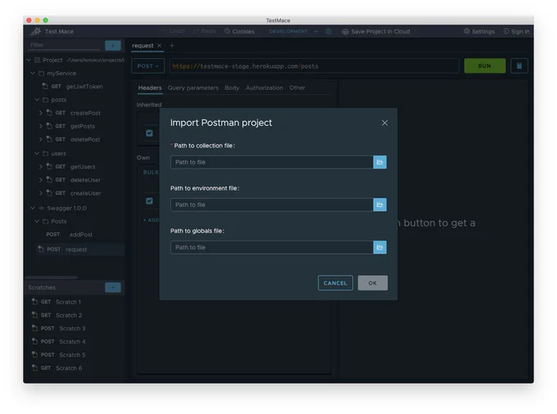Open Cookies manager

239,32
